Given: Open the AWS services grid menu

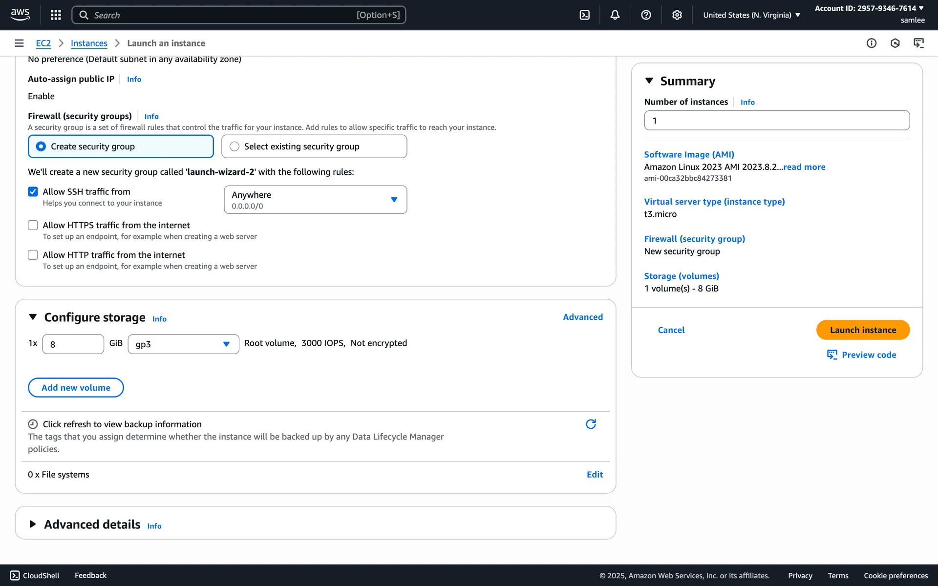Looking at the screenshot, I should pos(56,15).
